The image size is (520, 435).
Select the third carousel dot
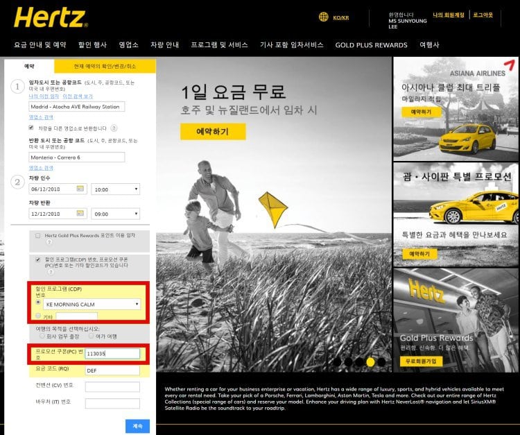(359, 362)
